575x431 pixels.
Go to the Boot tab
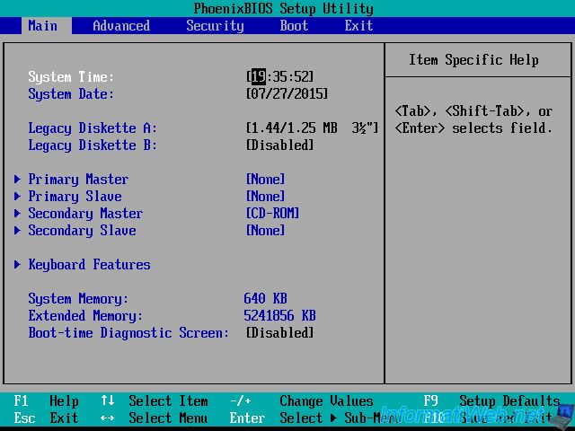click(x=294, y=26)
